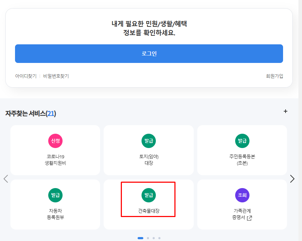Viewport: 302px width, 241px height.
Task: Click the pink 신청 badge icon
Action: (x=55, y=141)
